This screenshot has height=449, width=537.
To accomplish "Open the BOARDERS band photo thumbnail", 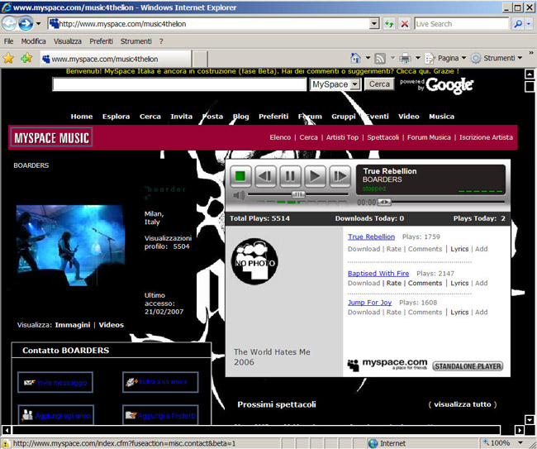I will pos(70,246).
